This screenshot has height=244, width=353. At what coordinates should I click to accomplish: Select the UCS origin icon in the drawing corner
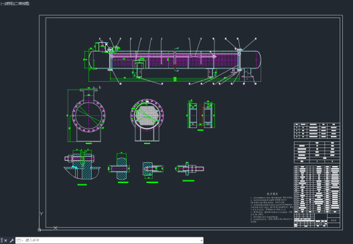coord(40,229)
